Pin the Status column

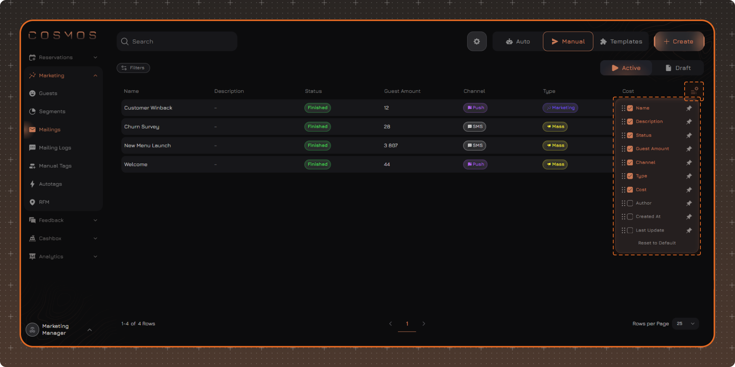point(689,135)
